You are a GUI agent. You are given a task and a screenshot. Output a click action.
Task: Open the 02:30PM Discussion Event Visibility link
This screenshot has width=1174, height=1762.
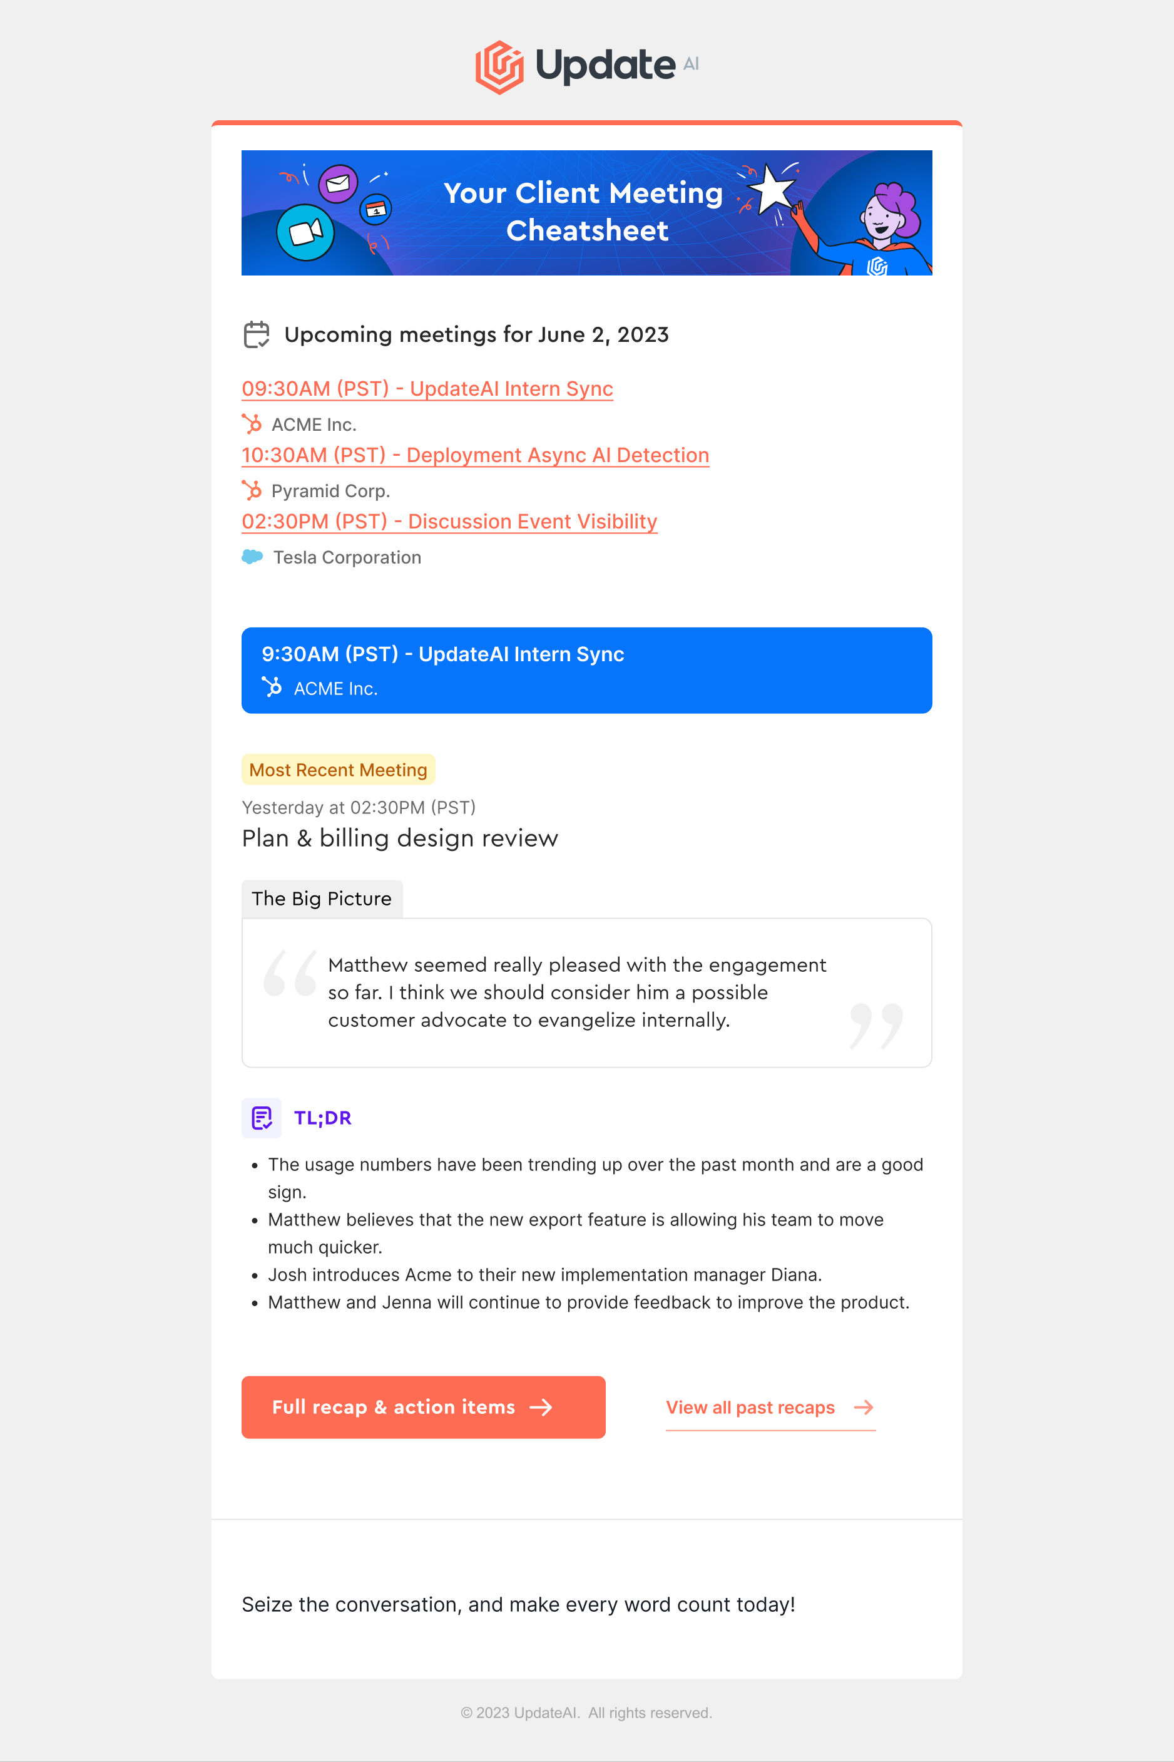pyautogui.click(x=449, y=522)
